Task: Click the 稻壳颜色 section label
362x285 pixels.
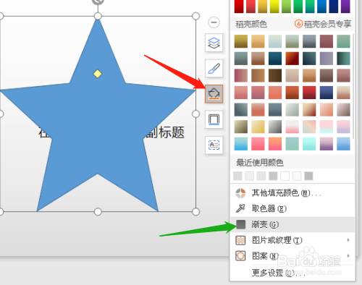Action: [x=251, y=24]
